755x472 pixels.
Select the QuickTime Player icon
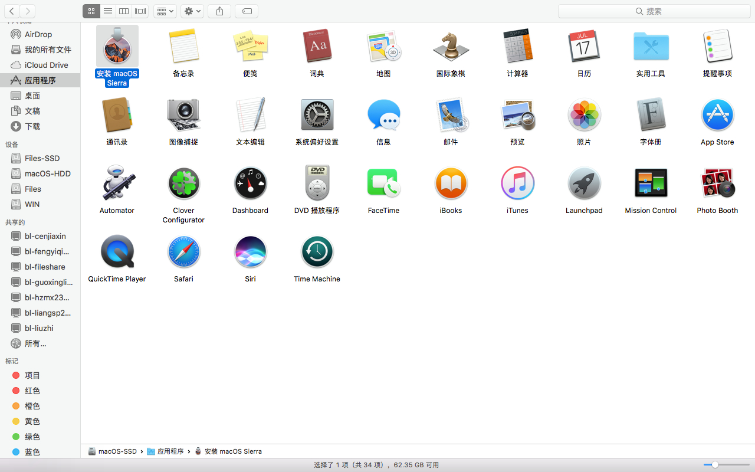(x=117, y=252)
